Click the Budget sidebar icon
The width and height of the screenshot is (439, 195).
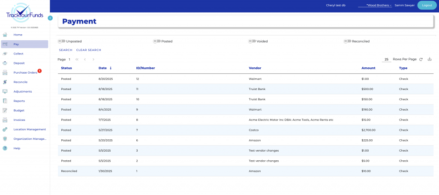5,111
